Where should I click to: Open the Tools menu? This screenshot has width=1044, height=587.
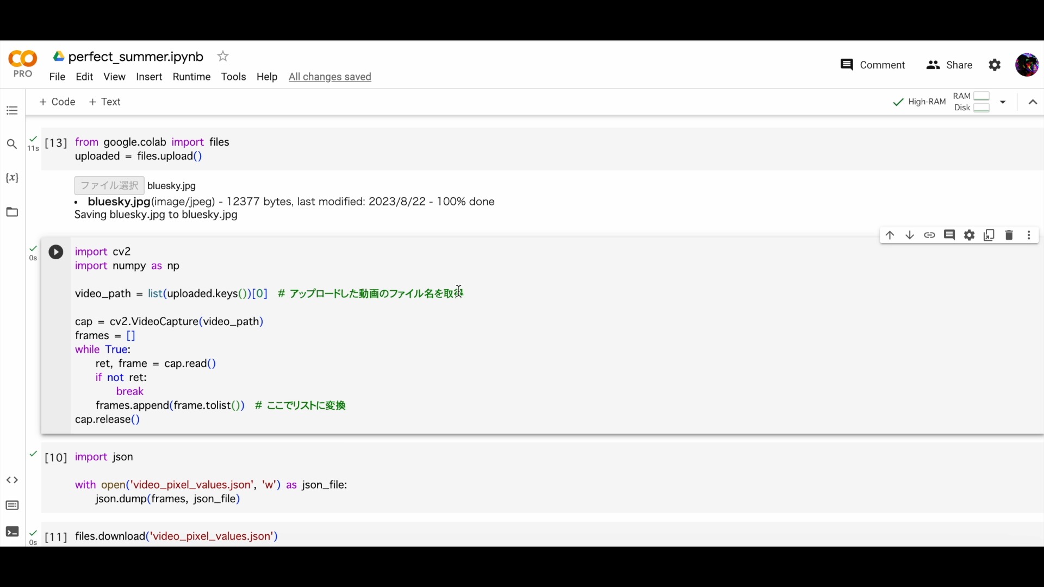click(233, 77)
